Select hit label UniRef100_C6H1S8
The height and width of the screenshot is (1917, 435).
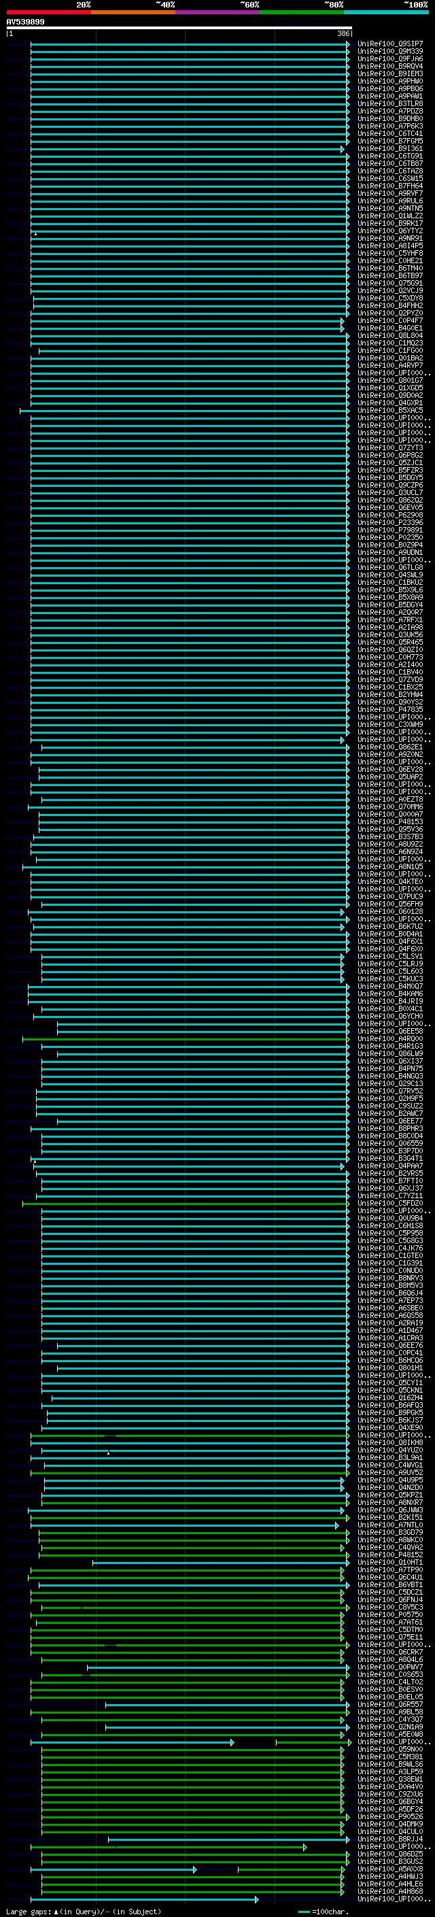(390, 1225)
